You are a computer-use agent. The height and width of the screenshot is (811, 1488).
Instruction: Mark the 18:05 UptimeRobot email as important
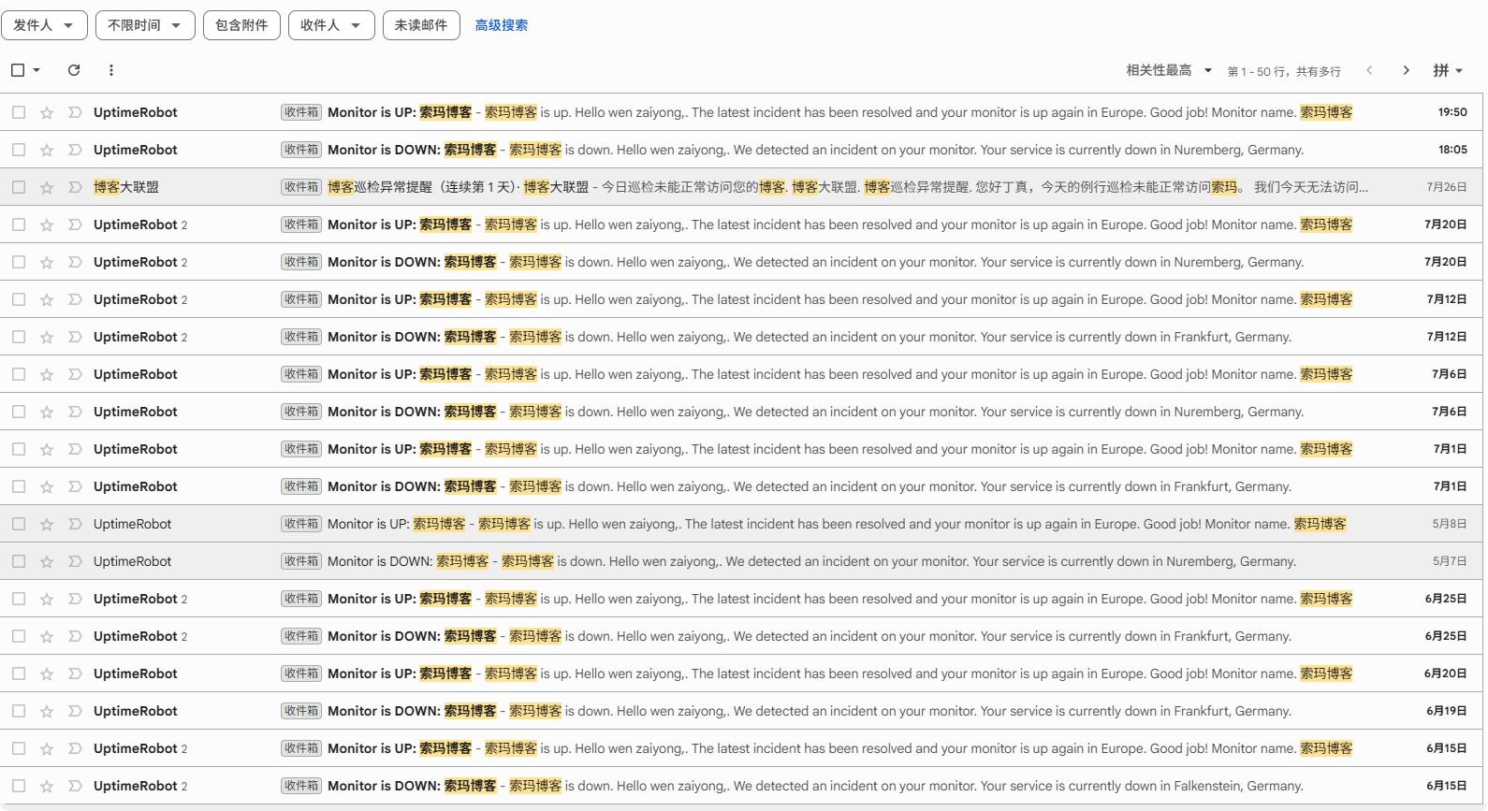point(75,150)
